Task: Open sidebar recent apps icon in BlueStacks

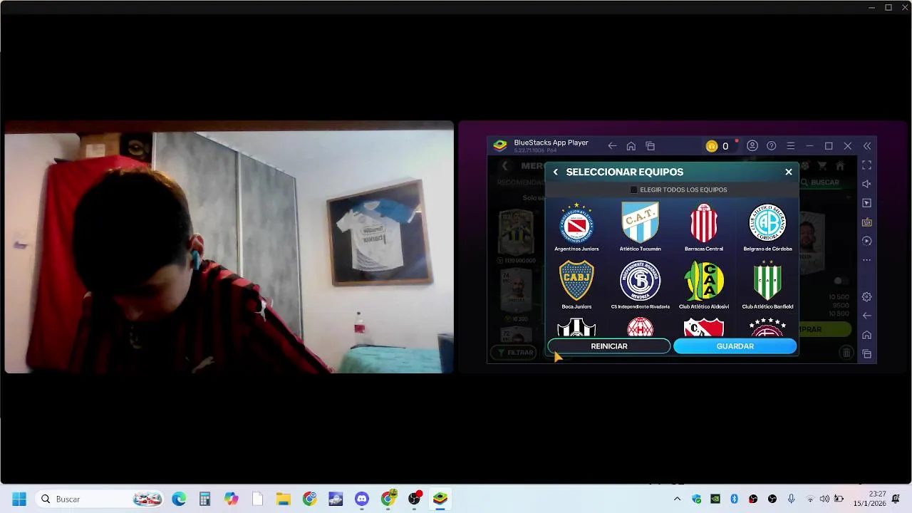Action: point(866,354)
